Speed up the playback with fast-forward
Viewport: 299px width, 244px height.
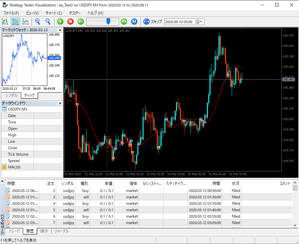124,22
